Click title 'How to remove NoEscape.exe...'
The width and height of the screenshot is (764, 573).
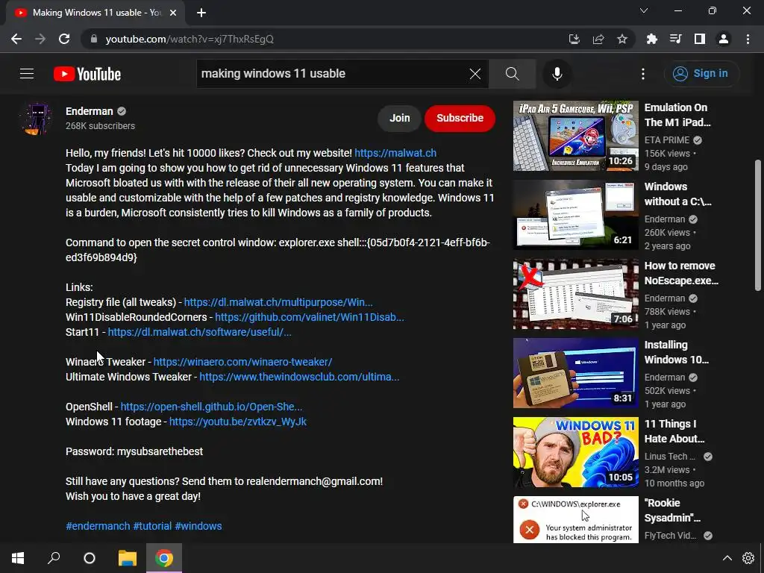click(x=681, y=273)
